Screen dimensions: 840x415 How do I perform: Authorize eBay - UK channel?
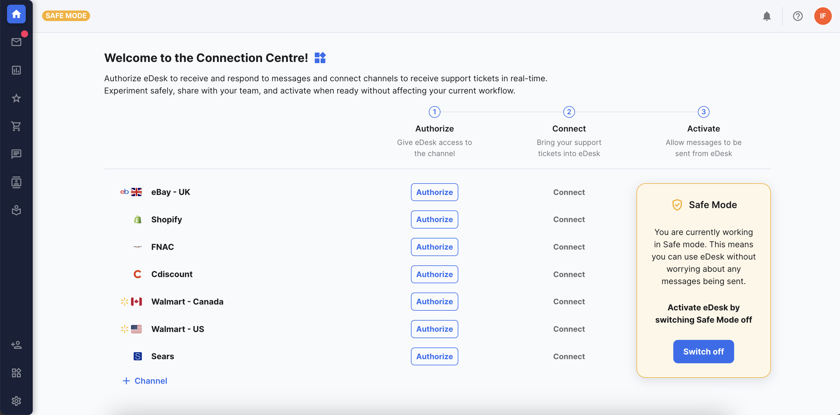pyautogui.click(x=434, y=192)
